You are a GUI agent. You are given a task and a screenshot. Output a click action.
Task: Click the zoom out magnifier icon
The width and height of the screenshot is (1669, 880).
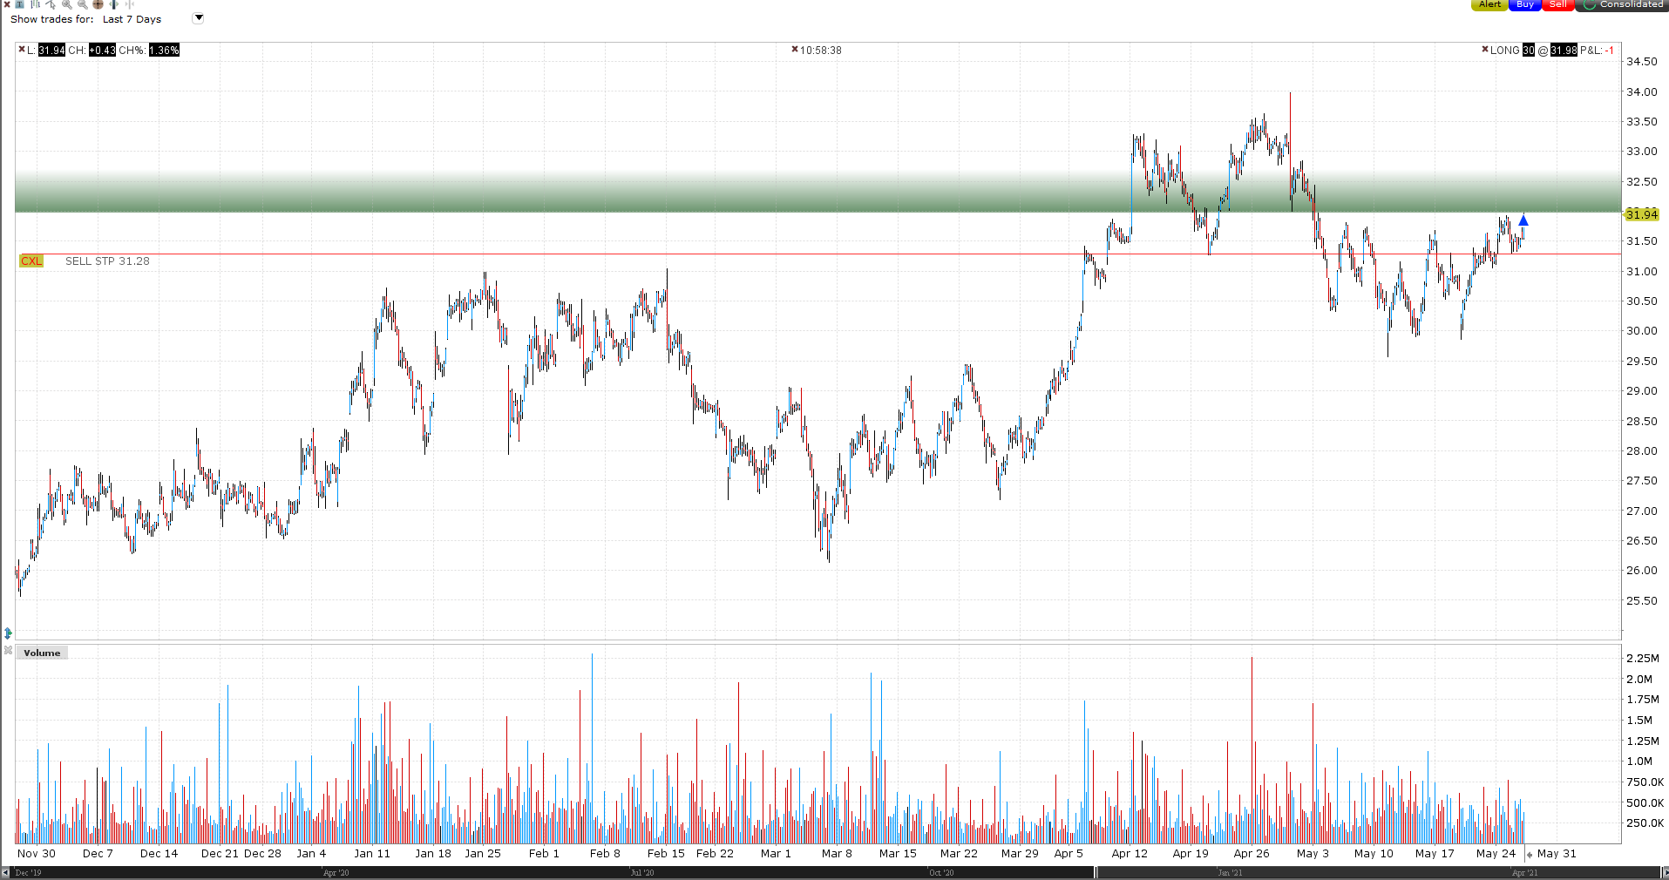[82, 4]
